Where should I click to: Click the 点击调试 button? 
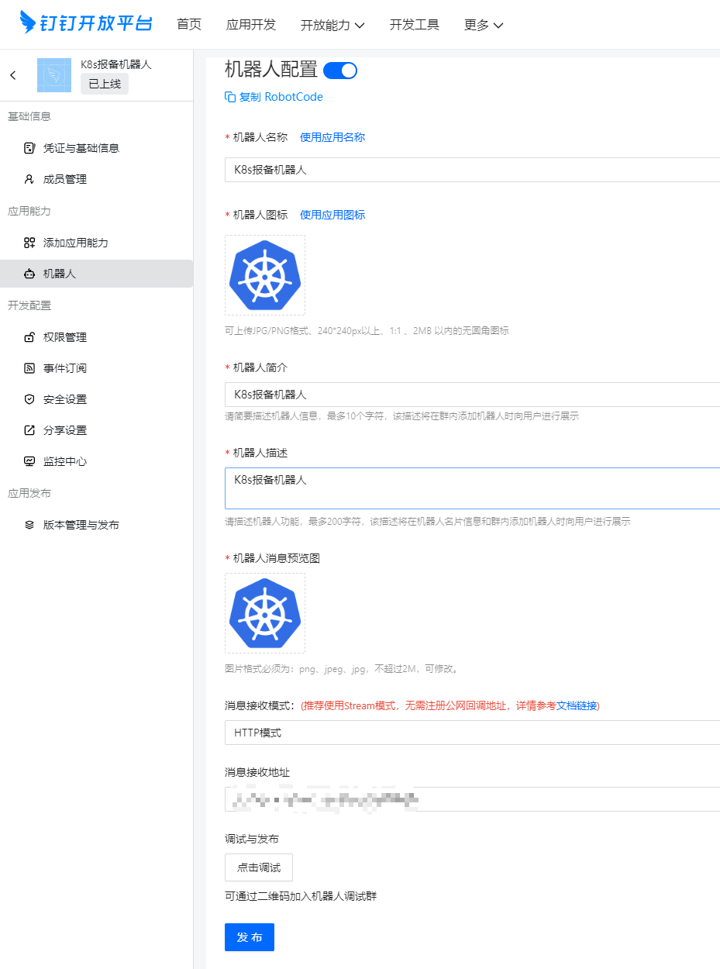click(259, 867)
